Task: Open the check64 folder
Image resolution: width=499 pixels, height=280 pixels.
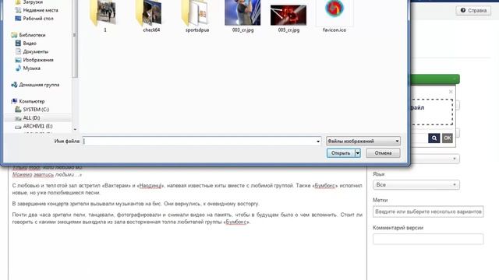Action: point(151,16)
